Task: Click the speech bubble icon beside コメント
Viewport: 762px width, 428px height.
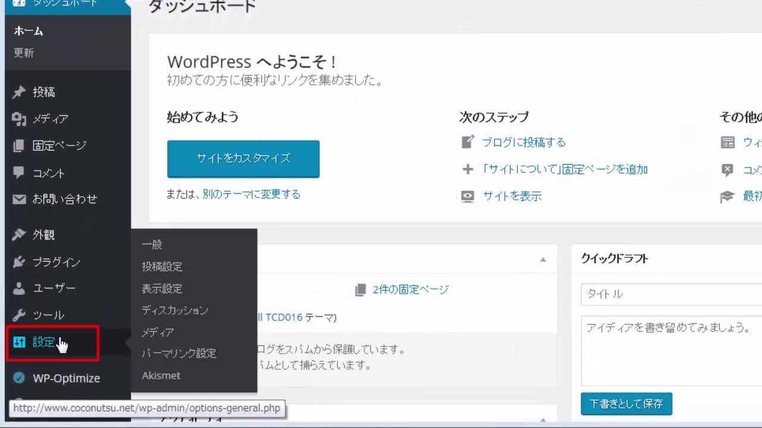Action: tap(19, 172)
